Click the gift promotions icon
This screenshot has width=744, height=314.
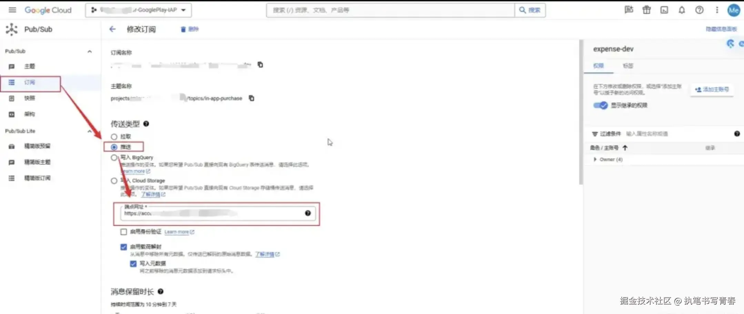click(x=646, y=10)
